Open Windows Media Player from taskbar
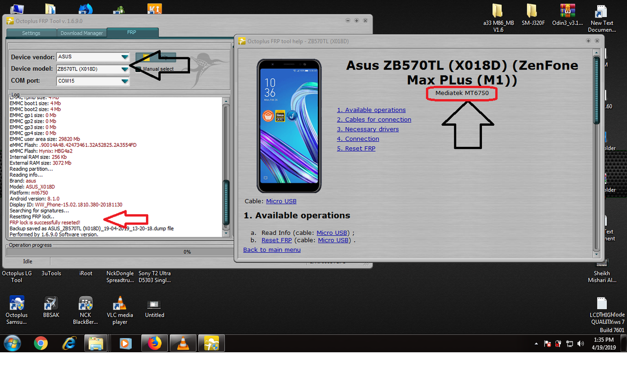Screen dimensions: 627x367 [126, 344]
